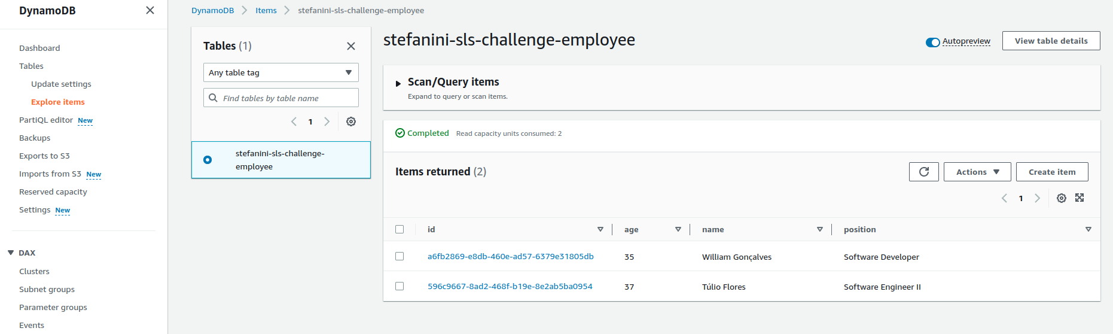Click the Find tables by table name field
The image size is (1113, 334).
281,98
